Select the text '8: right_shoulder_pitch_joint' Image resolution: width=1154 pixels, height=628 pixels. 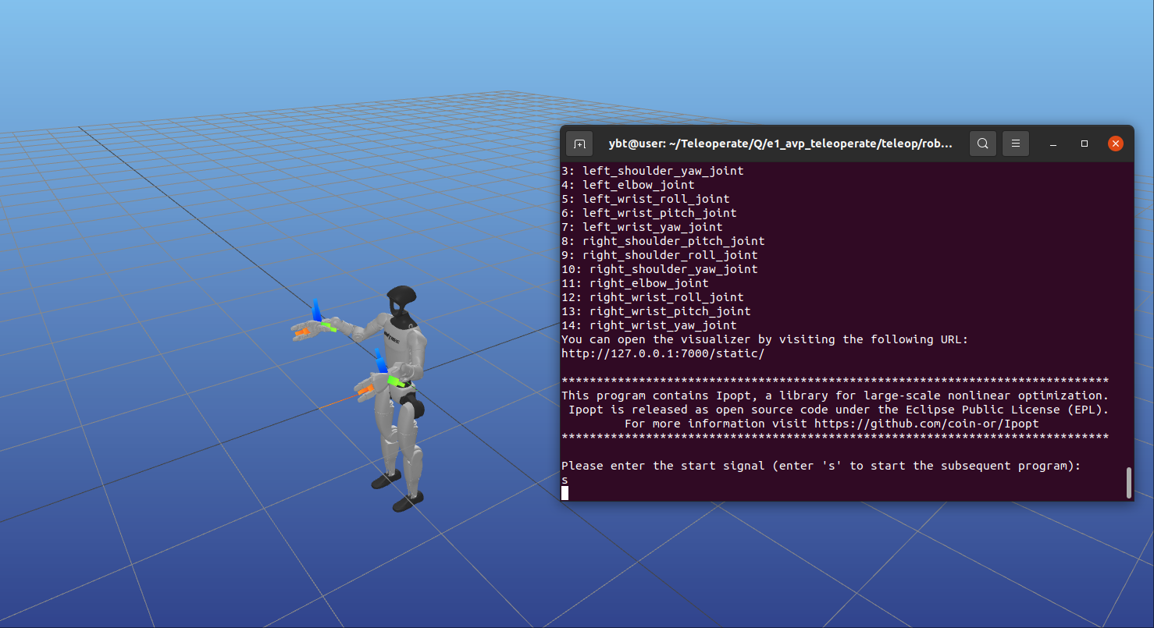pos(663,241)
